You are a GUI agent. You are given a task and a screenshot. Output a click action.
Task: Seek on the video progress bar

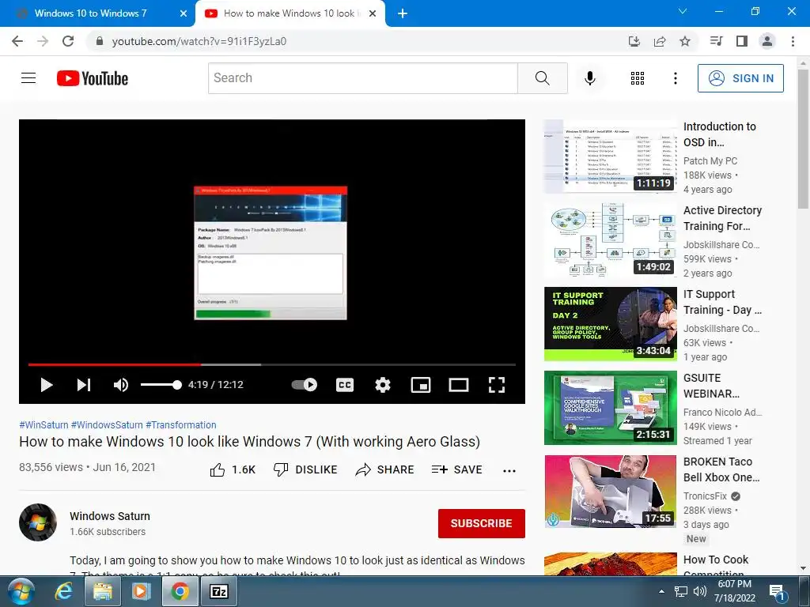(x=272, y=364)
